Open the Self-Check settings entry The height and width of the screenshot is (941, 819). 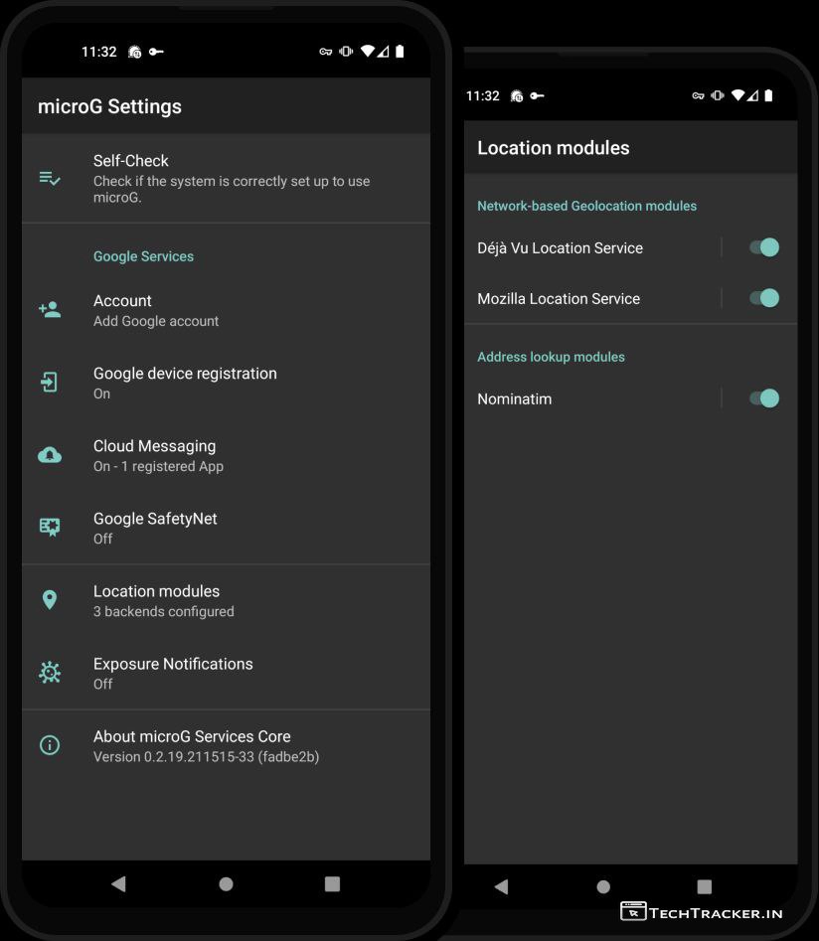(231, 179)
